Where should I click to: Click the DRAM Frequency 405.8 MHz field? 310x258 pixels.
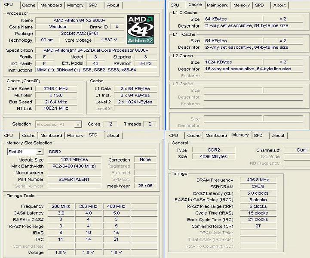(x=258, y=180)
